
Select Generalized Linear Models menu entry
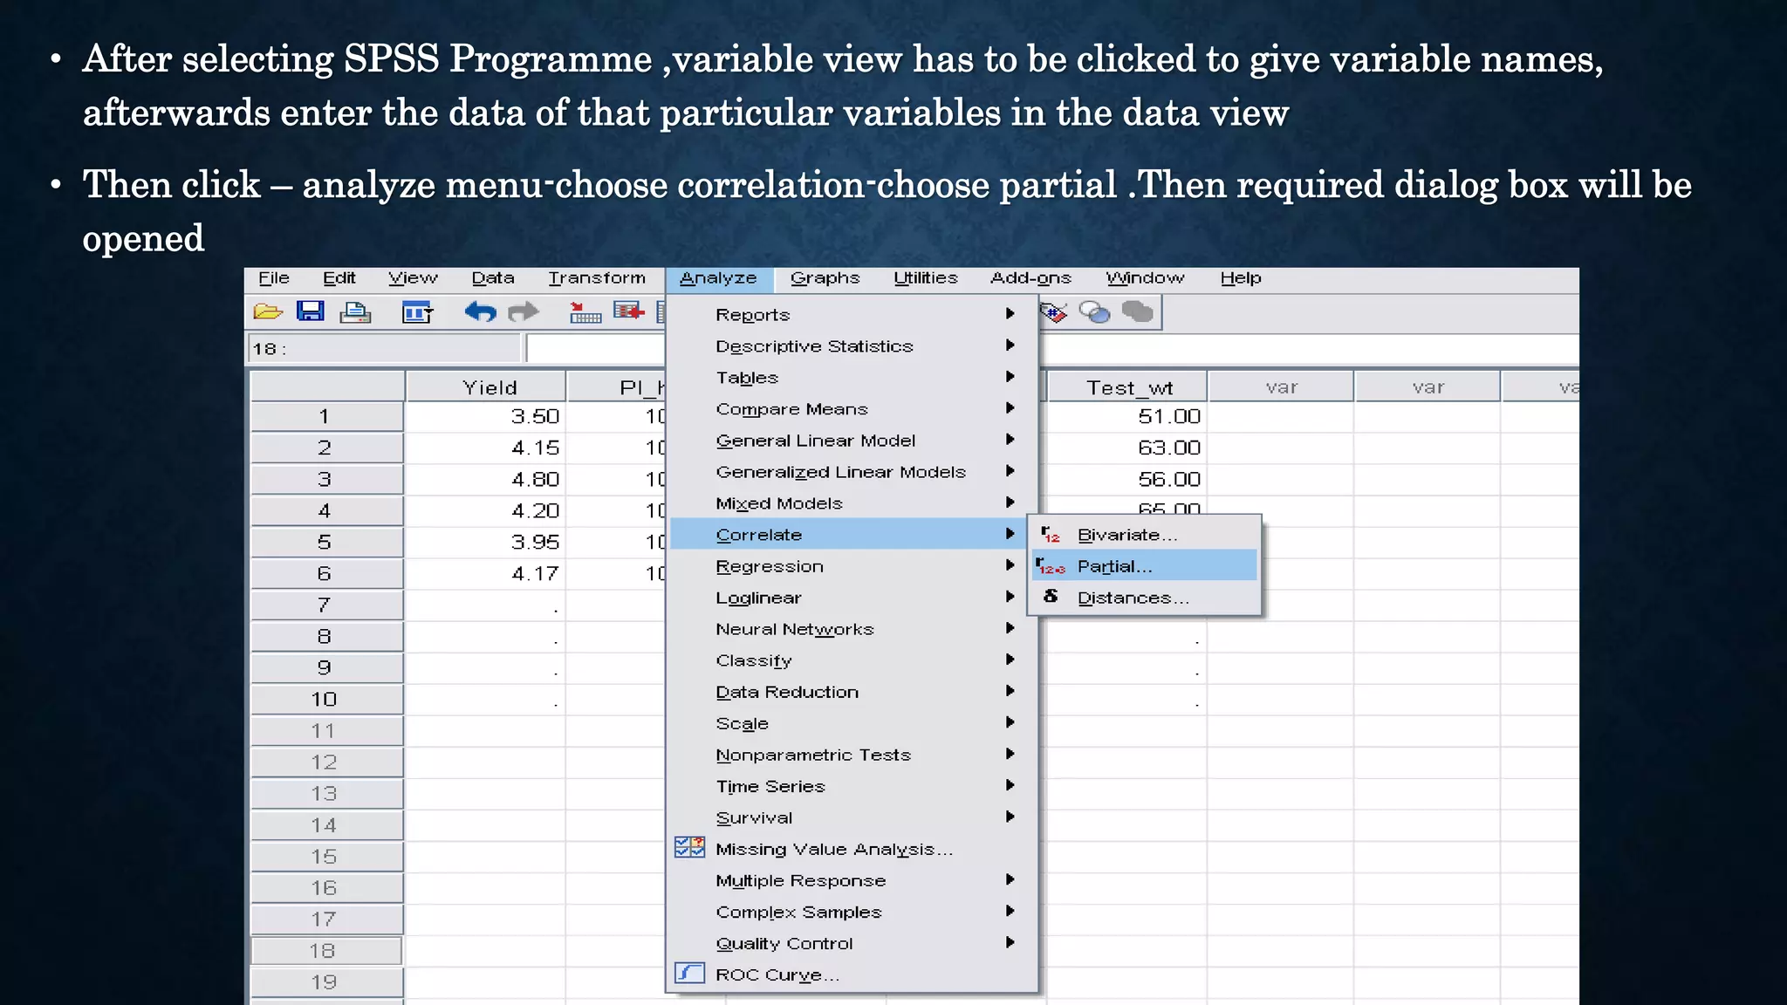coord(852,472)
